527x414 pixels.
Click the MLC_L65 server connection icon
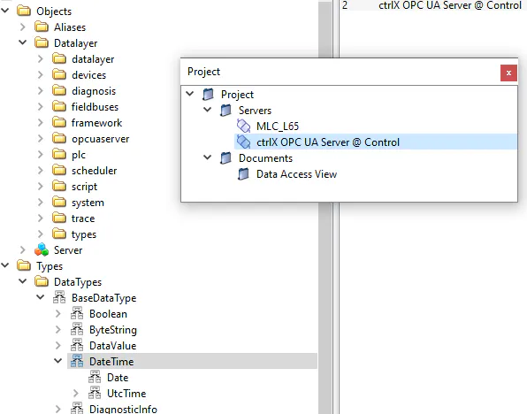(244, 126)
